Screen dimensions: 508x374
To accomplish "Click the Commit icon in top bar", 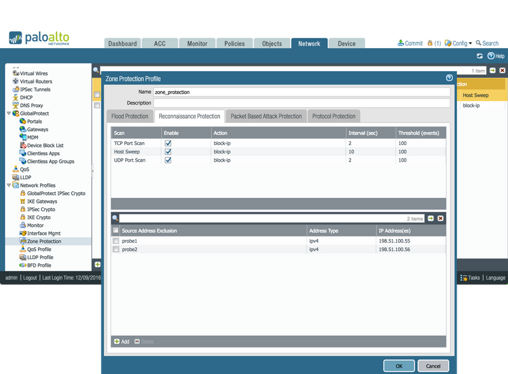I will pyautogui.click(x=401, y=43).
